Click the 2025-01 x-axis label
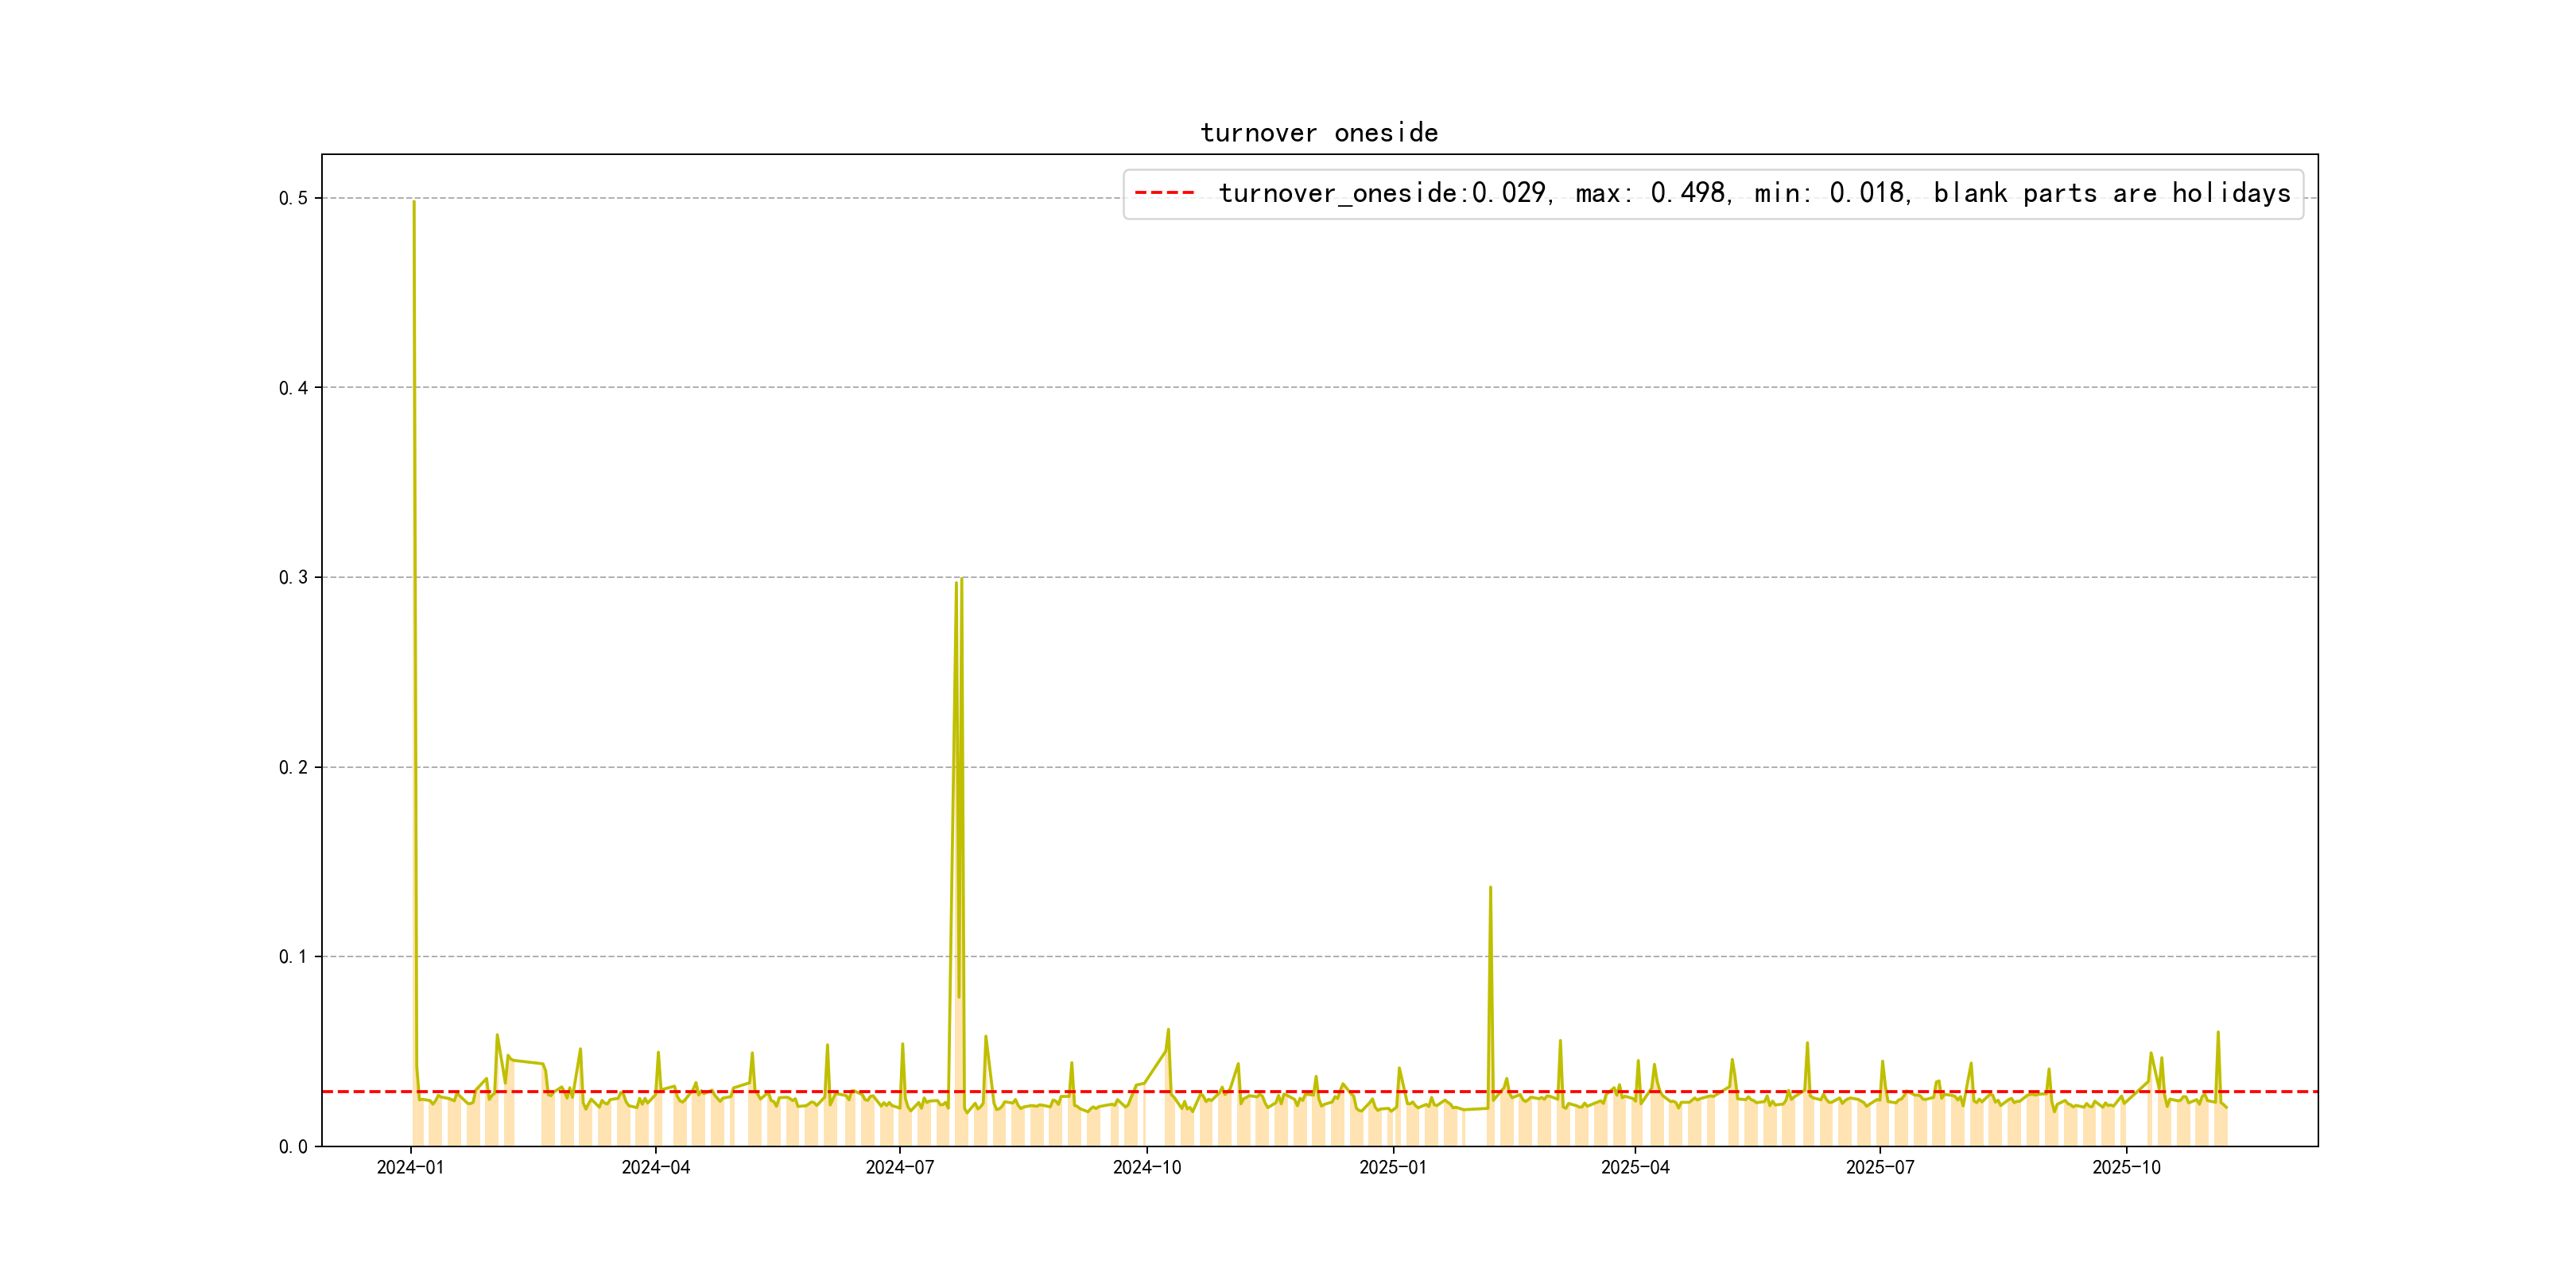The image size is (2576, 1288). [1392, 1168]
